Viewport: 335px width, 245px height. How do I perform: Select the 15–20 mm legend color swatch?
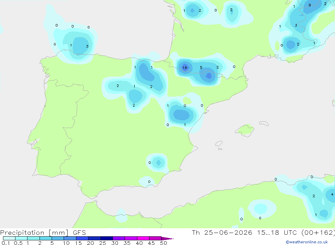point(82,238)
